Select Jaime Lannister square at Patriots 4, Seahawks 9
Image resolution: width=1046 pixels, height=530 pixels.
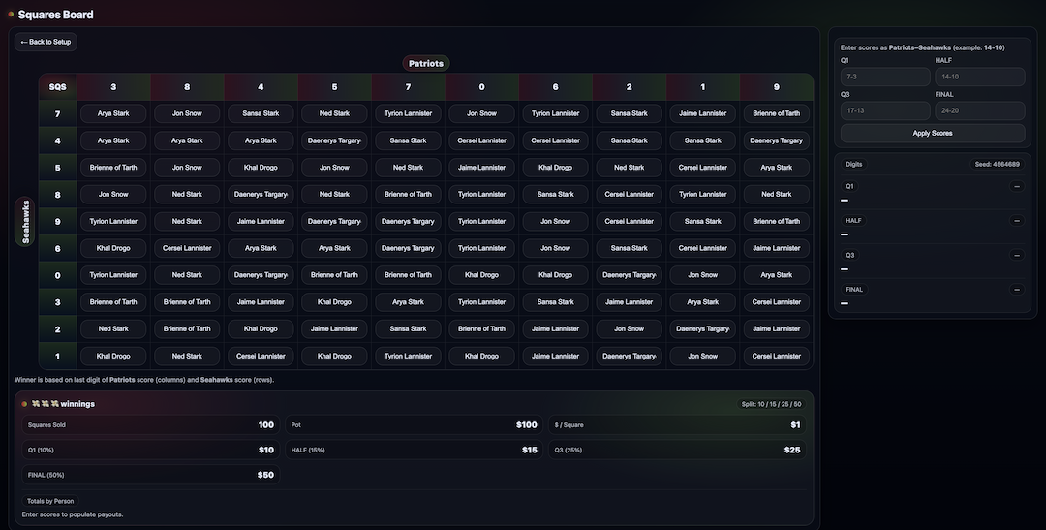tap(261, 221)
